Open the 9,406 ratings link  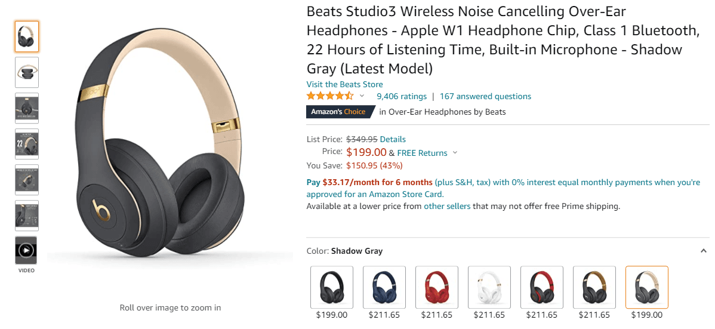pyautogui.click(x=402, y=96)
